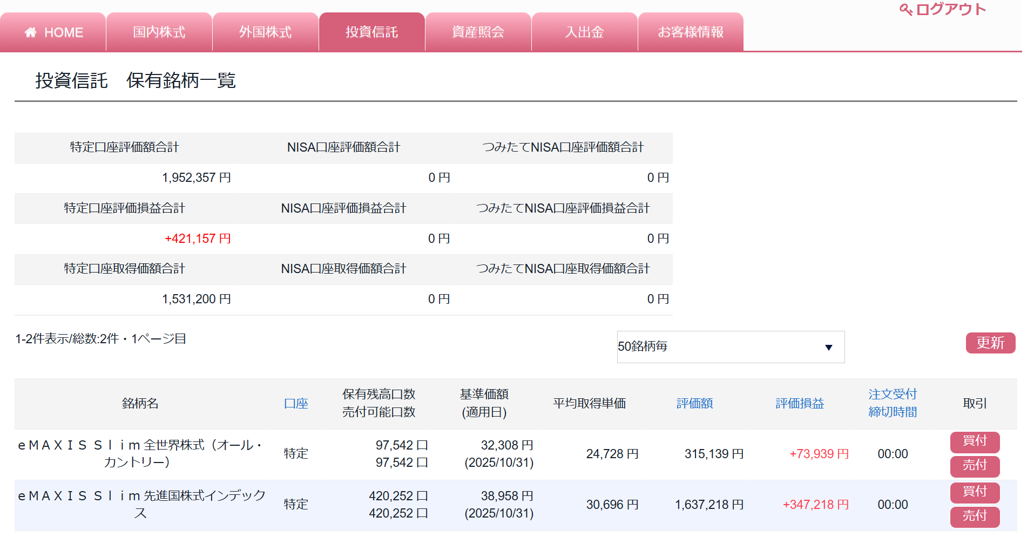Sort by the 口座 column header

[296, 403]
